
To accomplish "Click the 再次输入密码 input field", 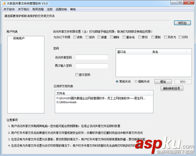I will 92,66.
